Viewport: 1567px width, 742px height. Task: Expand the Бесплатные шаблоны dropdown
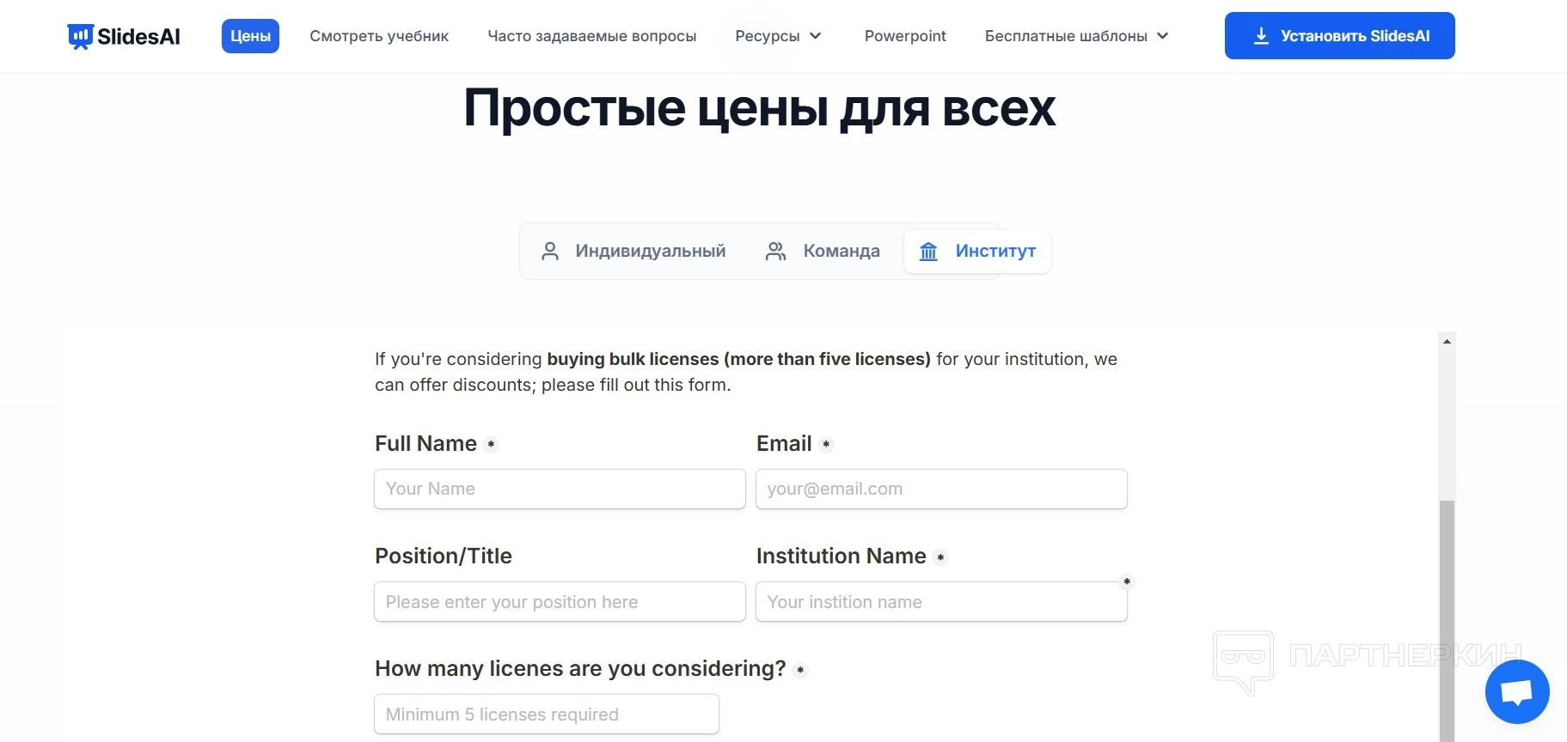pos(1076,36)
